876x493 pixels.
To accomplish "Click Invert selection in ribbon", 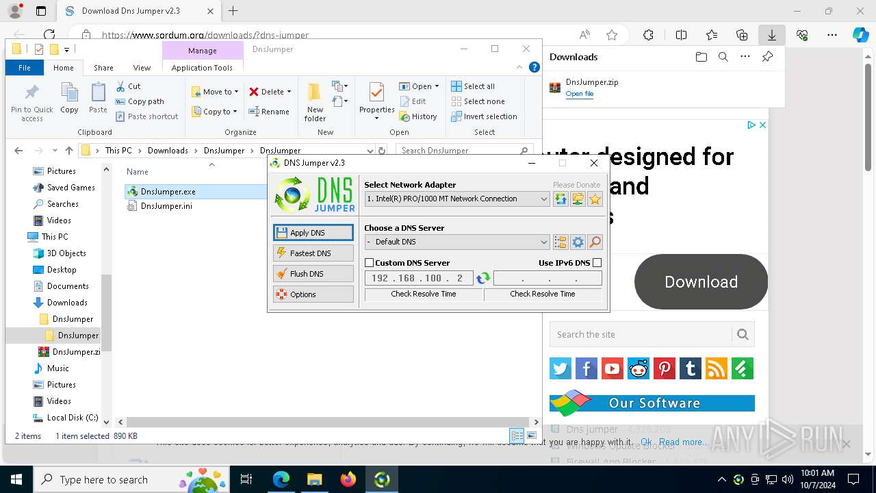I will [484, 116].
